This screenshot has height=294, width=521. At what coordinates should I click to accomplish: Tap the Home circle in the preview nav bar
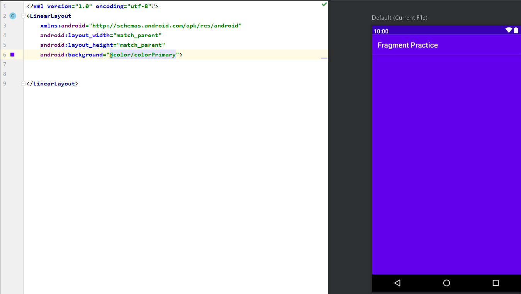(446, 283)
